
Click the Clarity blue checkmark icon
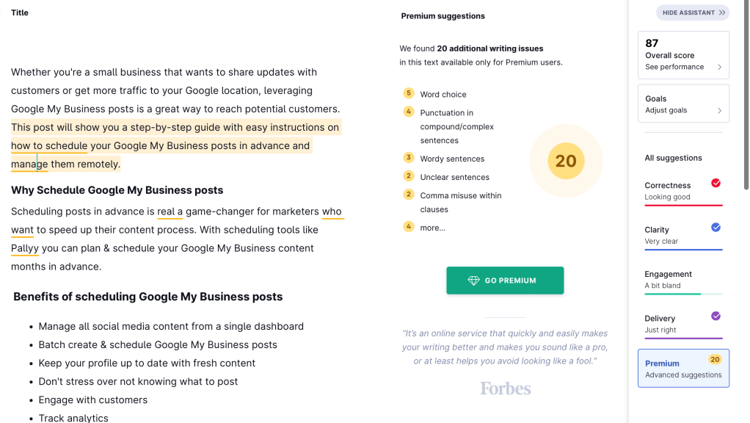click(716, 228)
